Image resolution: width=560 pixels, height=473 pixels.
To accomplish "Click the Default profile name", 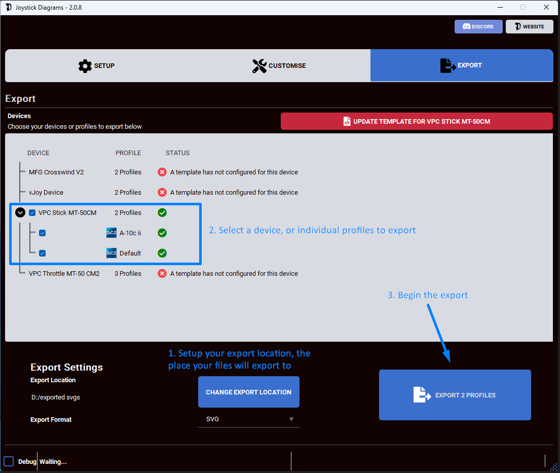I will click(130, 253).
